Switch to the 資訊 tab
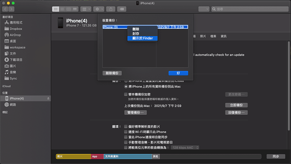 coord(223,36)
